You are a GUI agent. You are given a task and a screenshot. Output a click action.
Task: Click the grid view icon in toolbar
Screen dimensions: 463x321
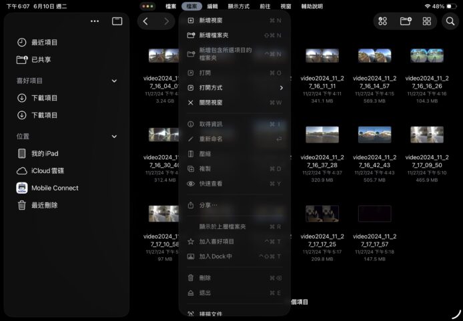tap(427, 21)
